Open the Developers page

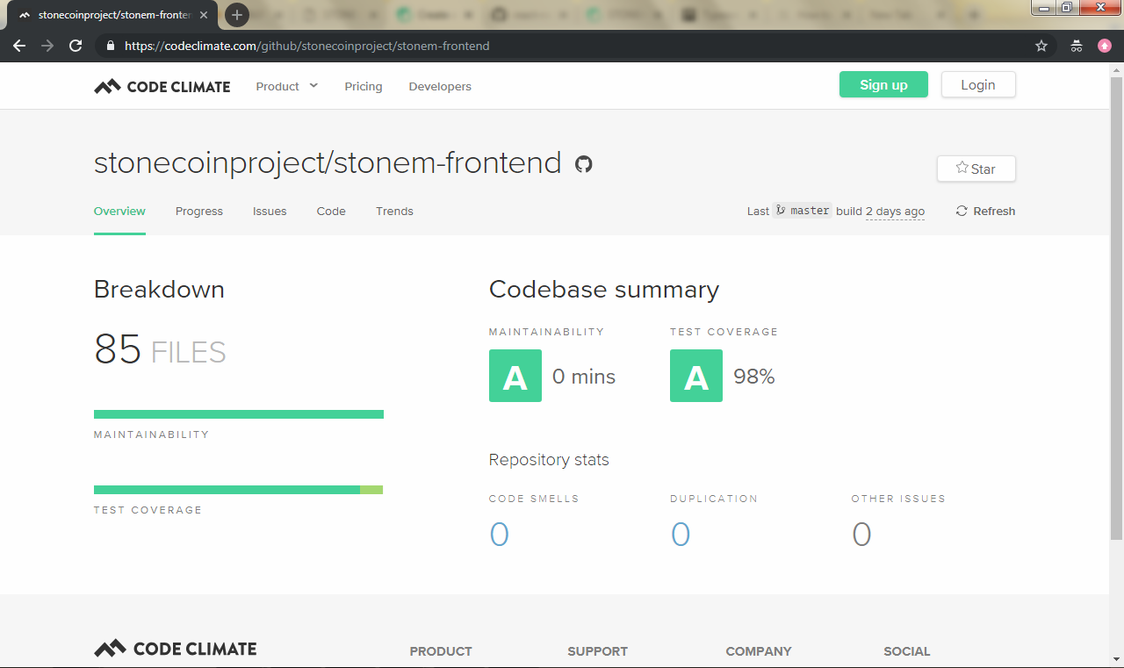440,86
